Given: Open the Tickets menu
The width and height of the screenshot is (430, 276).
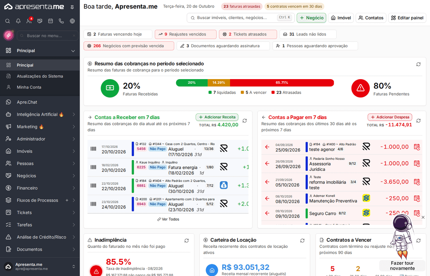Looking at the screenshot, I should click(x=40, y=213).
